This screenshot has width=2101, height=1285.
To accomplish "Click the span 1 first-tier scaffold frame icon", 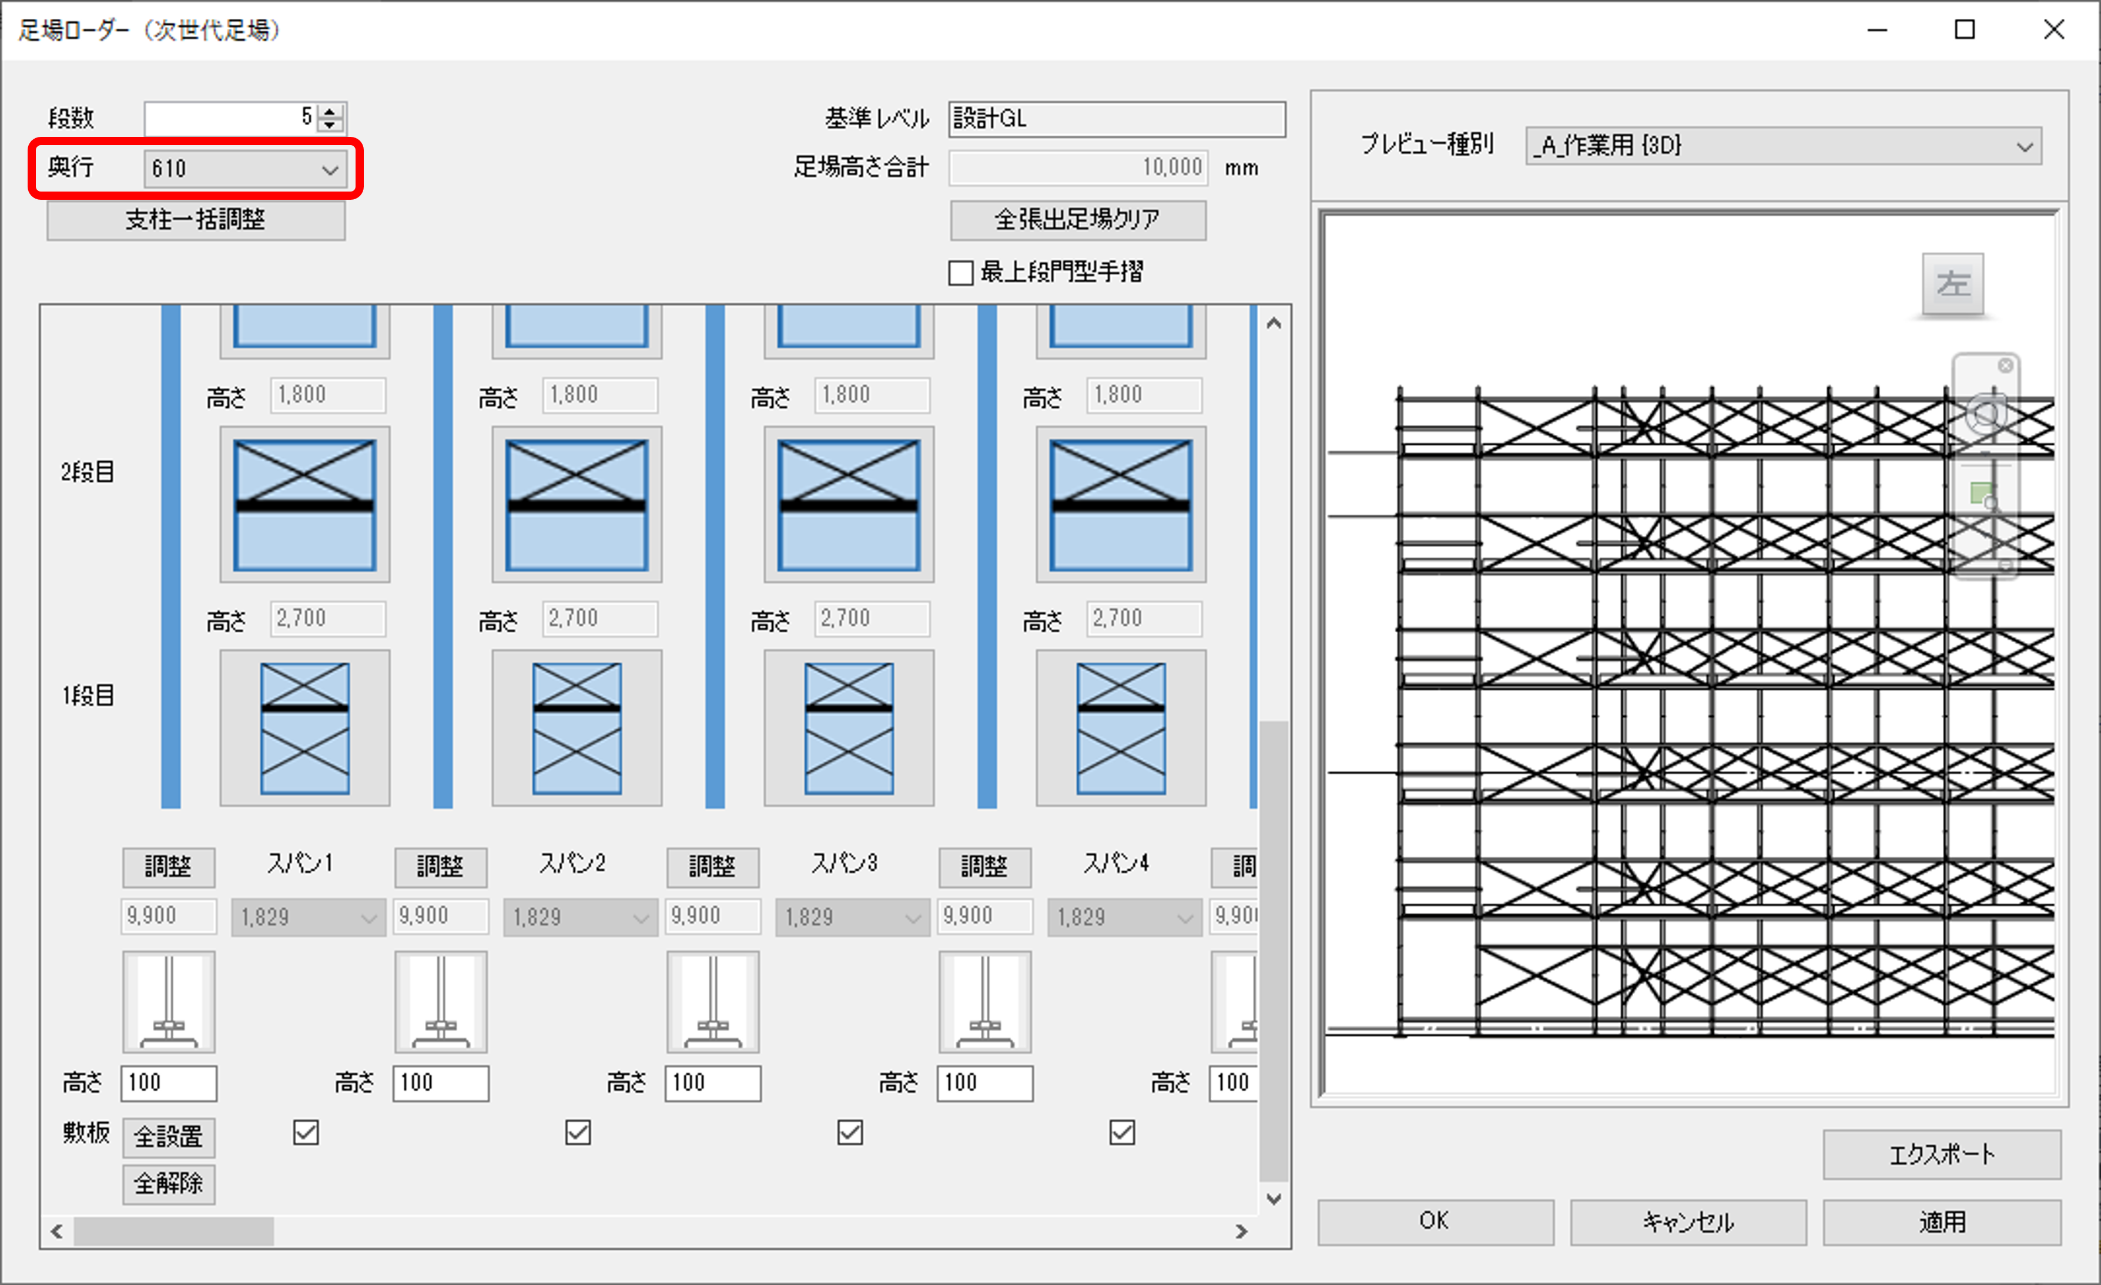I will click(x=304, y=728).
